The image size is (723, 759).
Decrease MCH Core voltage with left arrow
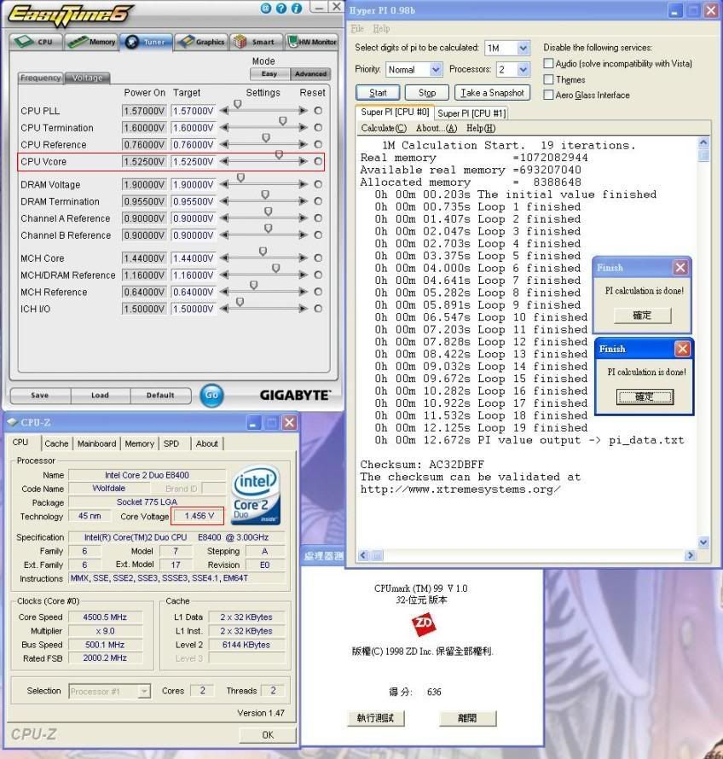pyautogui.click(x=224, y=258)
